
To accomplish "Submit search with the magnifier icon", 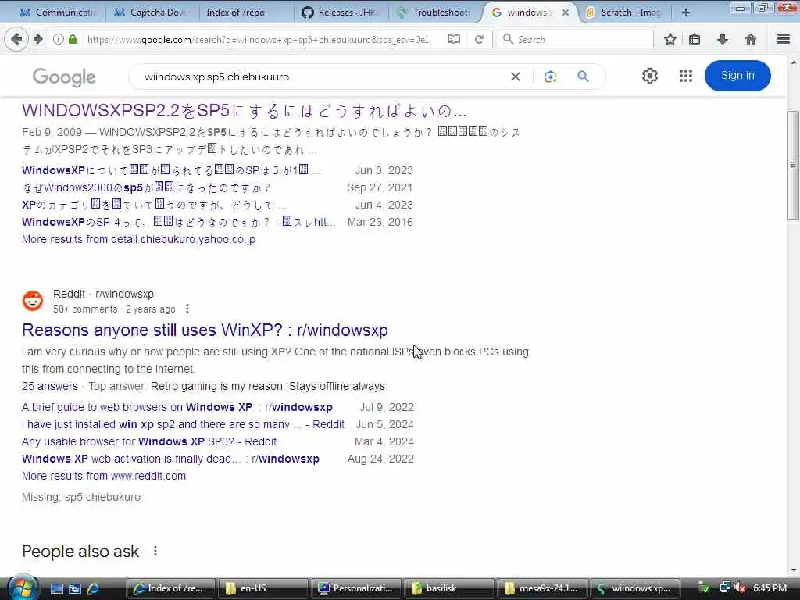I will [583, 77].
